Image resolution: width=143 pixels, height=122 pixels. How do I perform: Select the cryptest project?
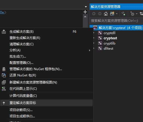click(x=110, y=38)
